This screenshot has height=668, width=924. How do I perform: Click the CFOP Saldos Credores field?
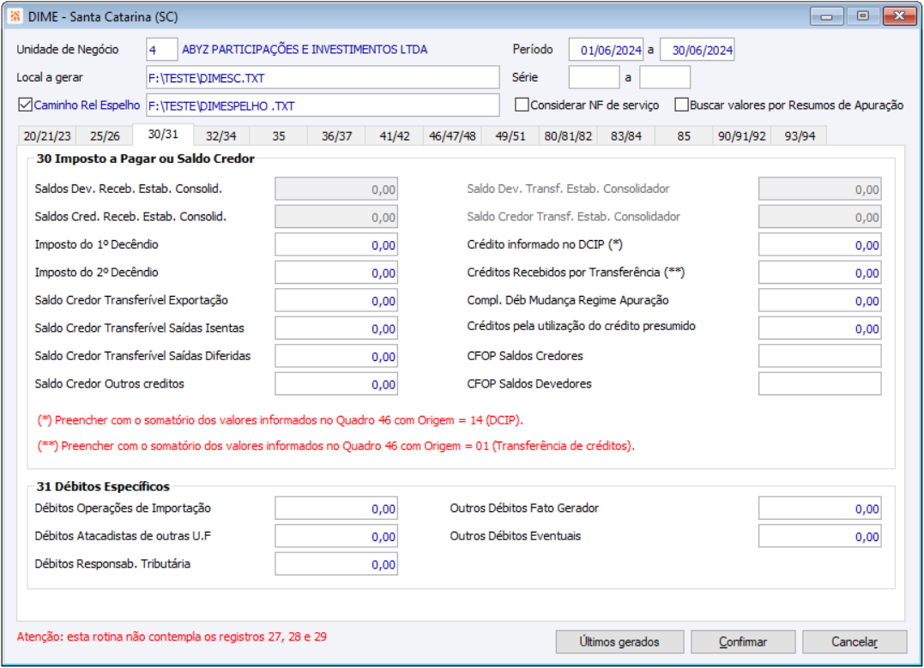click(x=819, y=356)
